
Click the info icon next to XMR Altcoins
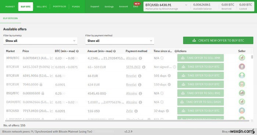pos(140,58)
